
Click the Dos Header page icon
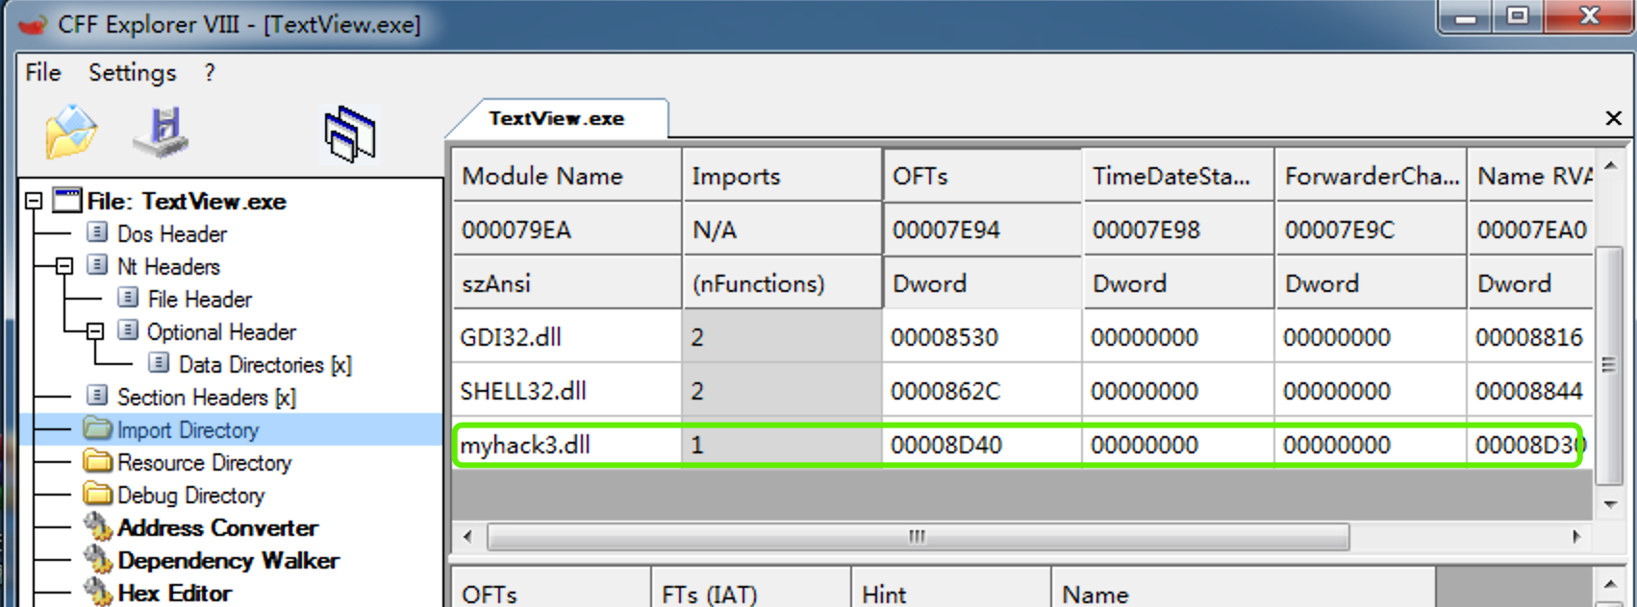coord(97,232)
